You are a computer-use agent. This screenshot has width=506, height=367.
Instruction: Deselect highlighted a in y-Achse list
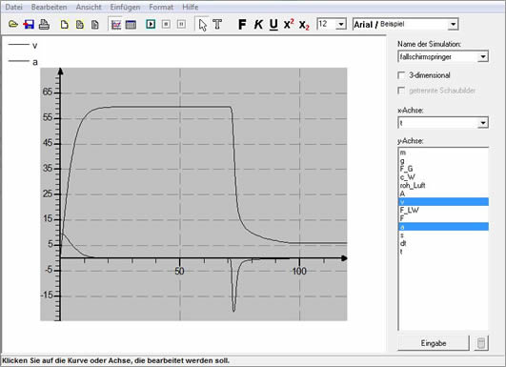(x=443, y=227)
